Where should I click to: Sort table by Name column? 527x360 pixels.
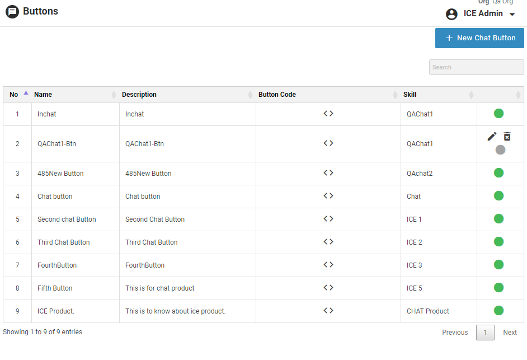tap(43, 95)
